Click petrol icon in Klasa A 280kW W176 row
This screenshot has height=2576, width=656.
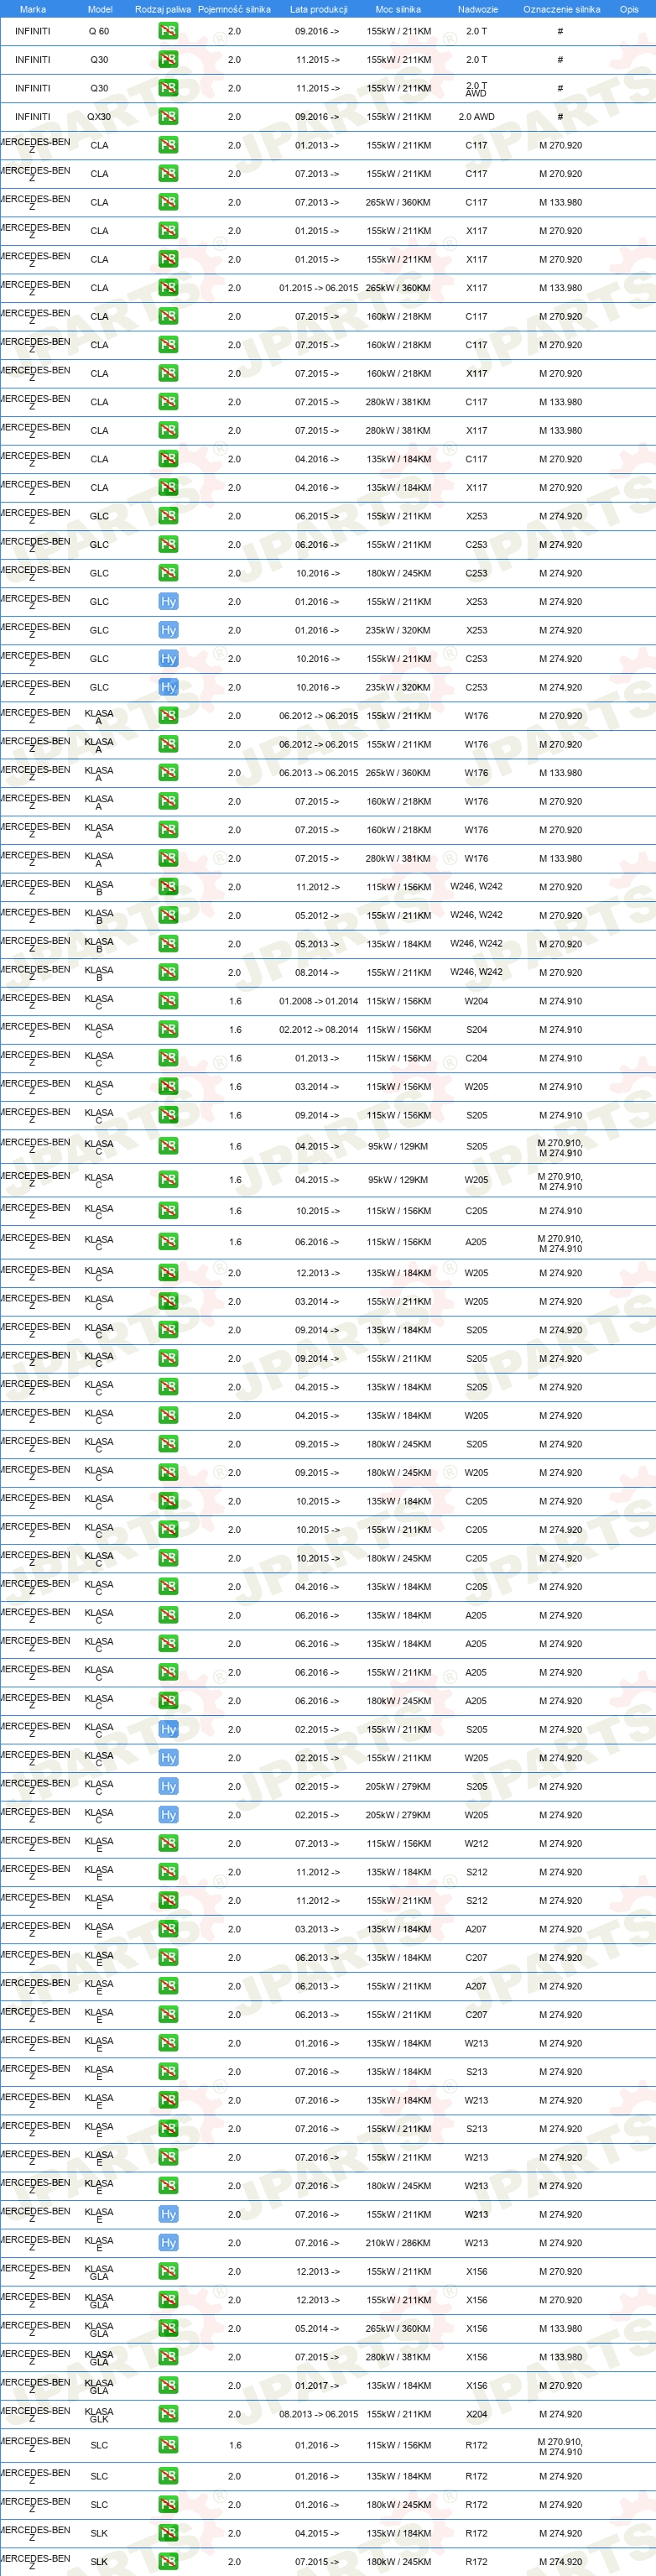tap(168, 858)
